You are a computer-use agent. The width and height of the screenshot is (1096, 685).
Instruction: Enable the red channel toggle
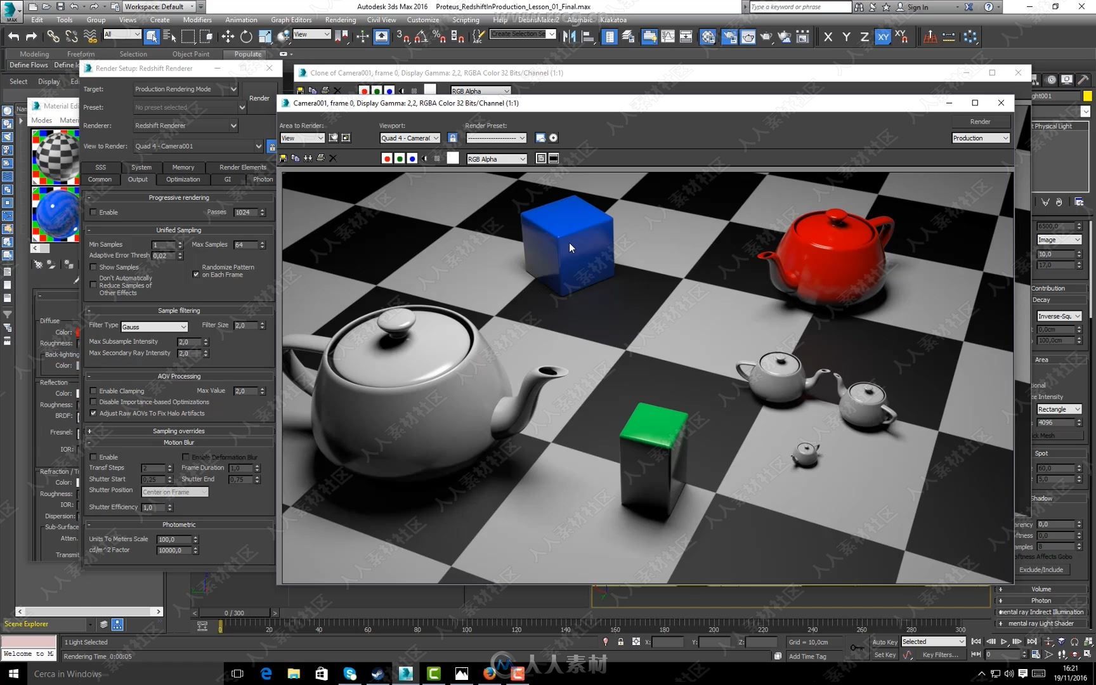387,159
